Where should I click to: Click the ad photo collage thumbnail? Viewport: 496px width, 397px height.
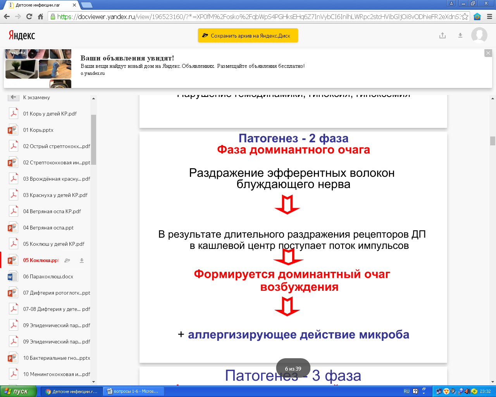(38, 69)
